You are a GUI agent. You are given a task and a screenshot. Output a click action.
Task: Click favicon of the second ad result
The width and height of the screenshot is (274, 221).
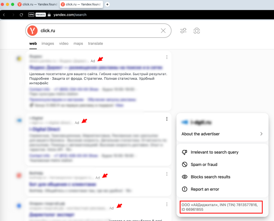click(19, 120)
